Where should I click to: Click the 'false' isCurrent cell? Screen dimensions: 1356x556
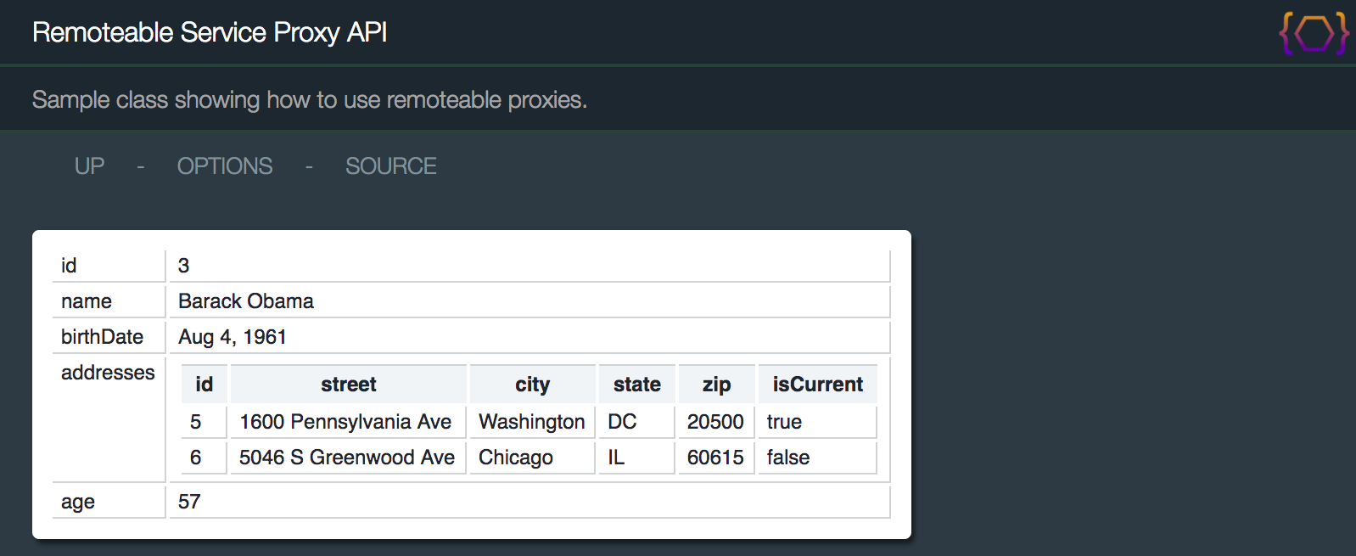click(x=788, y=458)
